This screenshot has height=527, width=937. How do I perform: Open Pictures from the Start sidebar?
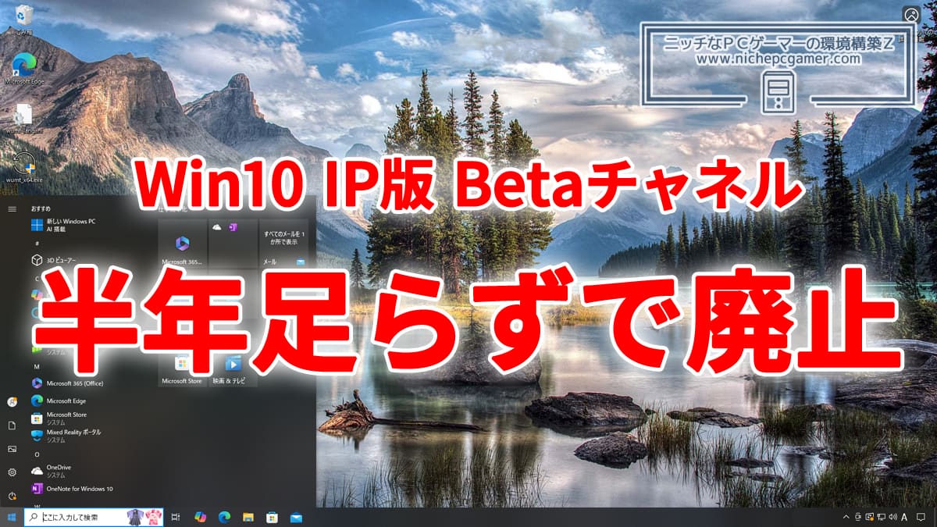[x=12, y=449]
